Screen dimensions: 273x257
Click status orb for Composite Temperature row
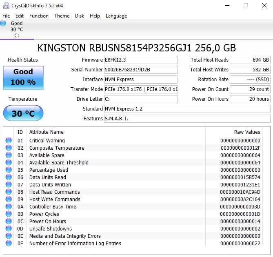coord(9,148)
